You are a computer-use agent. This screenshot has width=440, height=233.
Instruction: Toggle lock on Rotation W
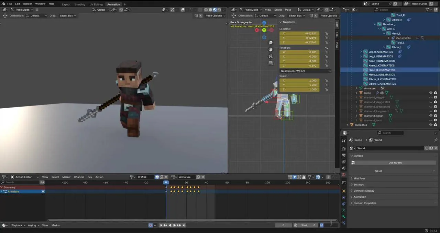(327, 52)
